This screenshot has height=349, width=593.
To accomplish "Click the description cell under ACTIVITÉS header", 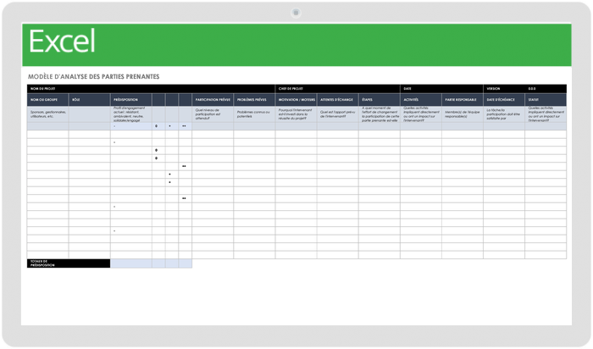I will click(420, 114).
